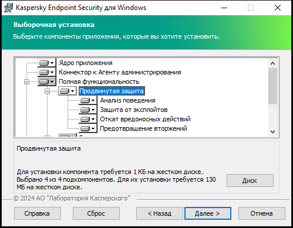
Task: Click the Диск button
Action: pyautogui.click(x=250, y=181)
